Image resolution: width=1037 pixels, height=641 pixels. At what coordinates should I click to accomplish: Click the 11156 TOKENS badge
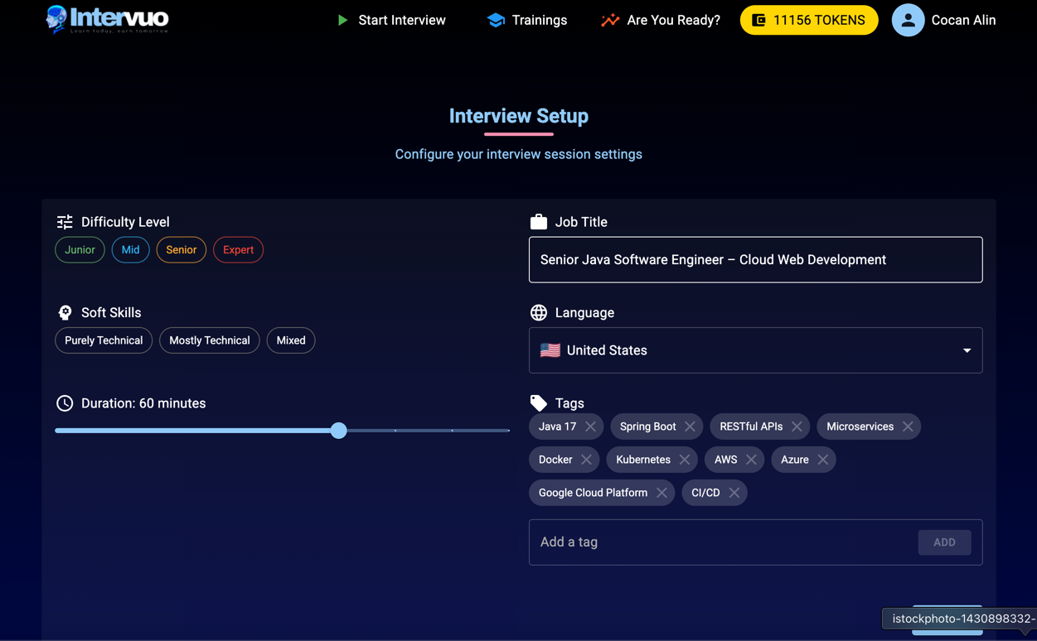(808, 19)
